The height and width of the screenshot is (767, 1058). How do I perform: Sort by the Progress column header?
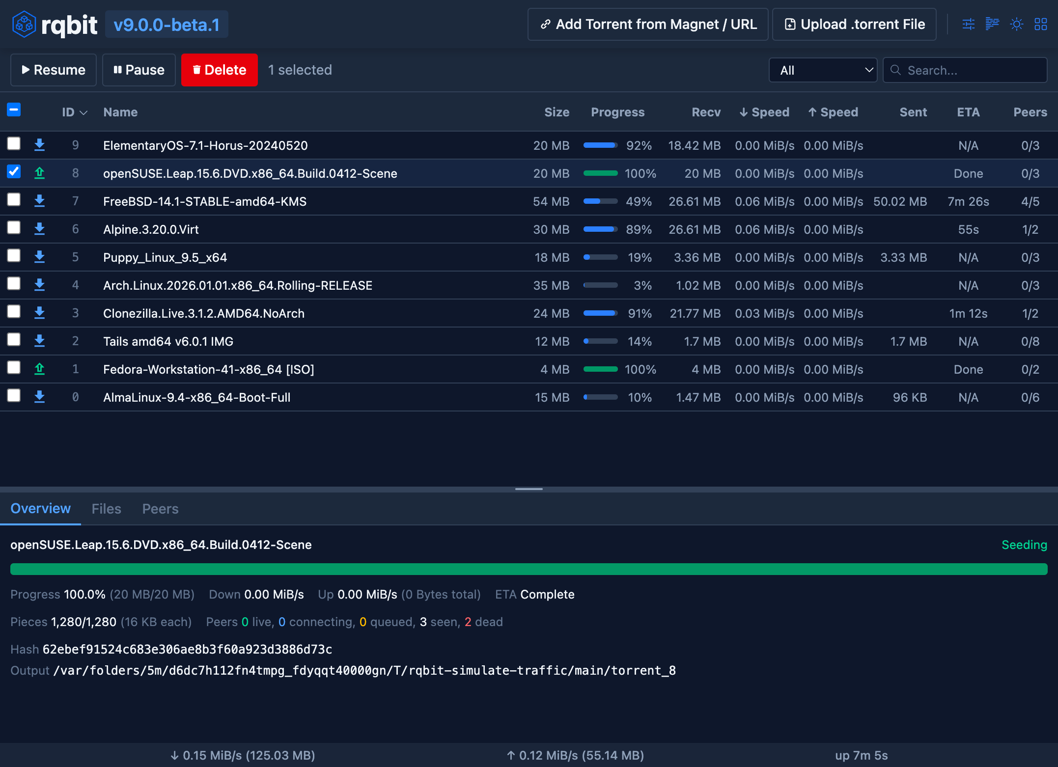click(x=618, y=112)
